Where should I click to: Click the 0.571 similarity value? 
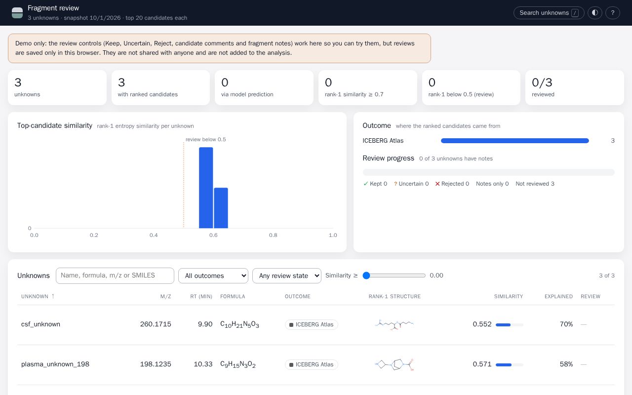pyautogui.click(x=482, y=364)
